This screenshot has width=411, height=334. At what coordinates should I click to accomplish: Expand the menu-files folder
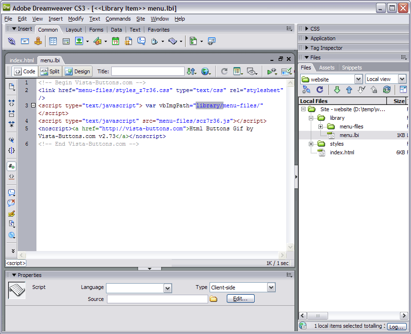320,127
